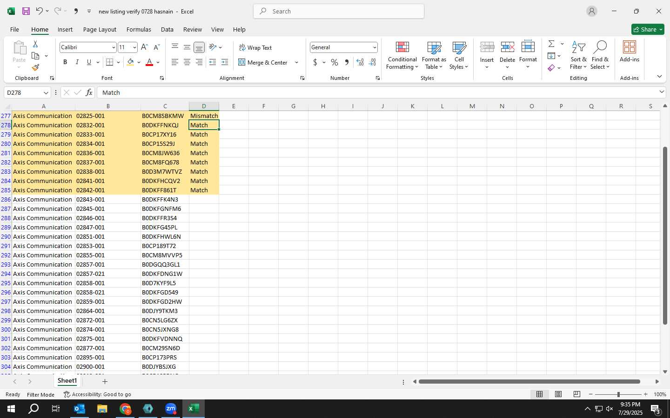670x418 pixels.
Task: Align the cell text to the right
Action: pyautogui.click(x=199, y=62)
